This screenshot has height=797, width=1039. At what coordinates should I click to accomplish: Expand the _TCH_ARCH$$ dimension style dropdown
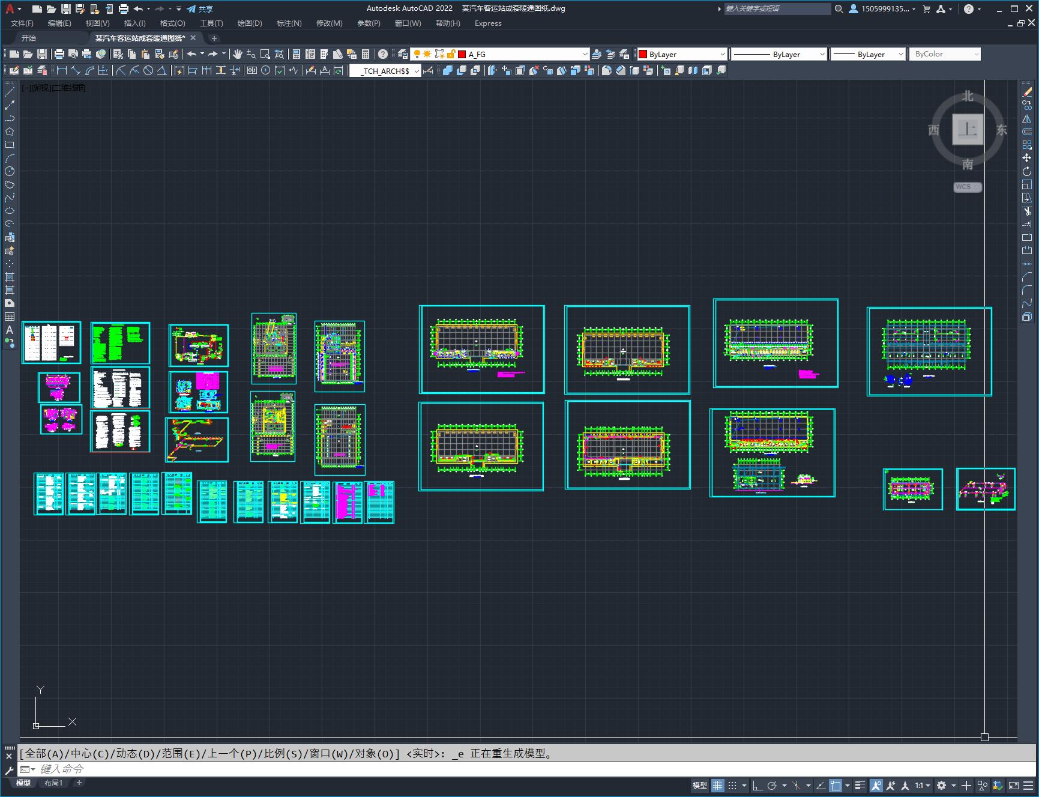pos(385,71)
